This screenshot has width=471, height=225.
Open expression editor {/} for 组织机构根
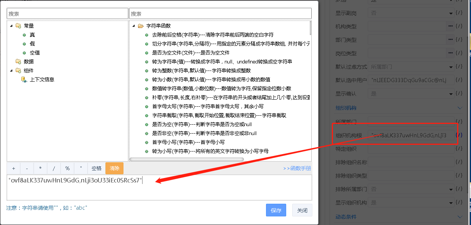pyautogui.click(x=459, y=135)
